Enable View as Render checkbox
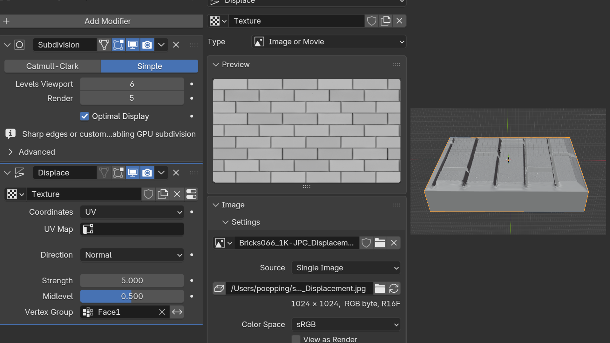The image size is (610, 343). (x=296, y=339)
